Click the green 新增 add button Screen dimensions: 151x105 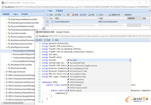coord(58,15)
